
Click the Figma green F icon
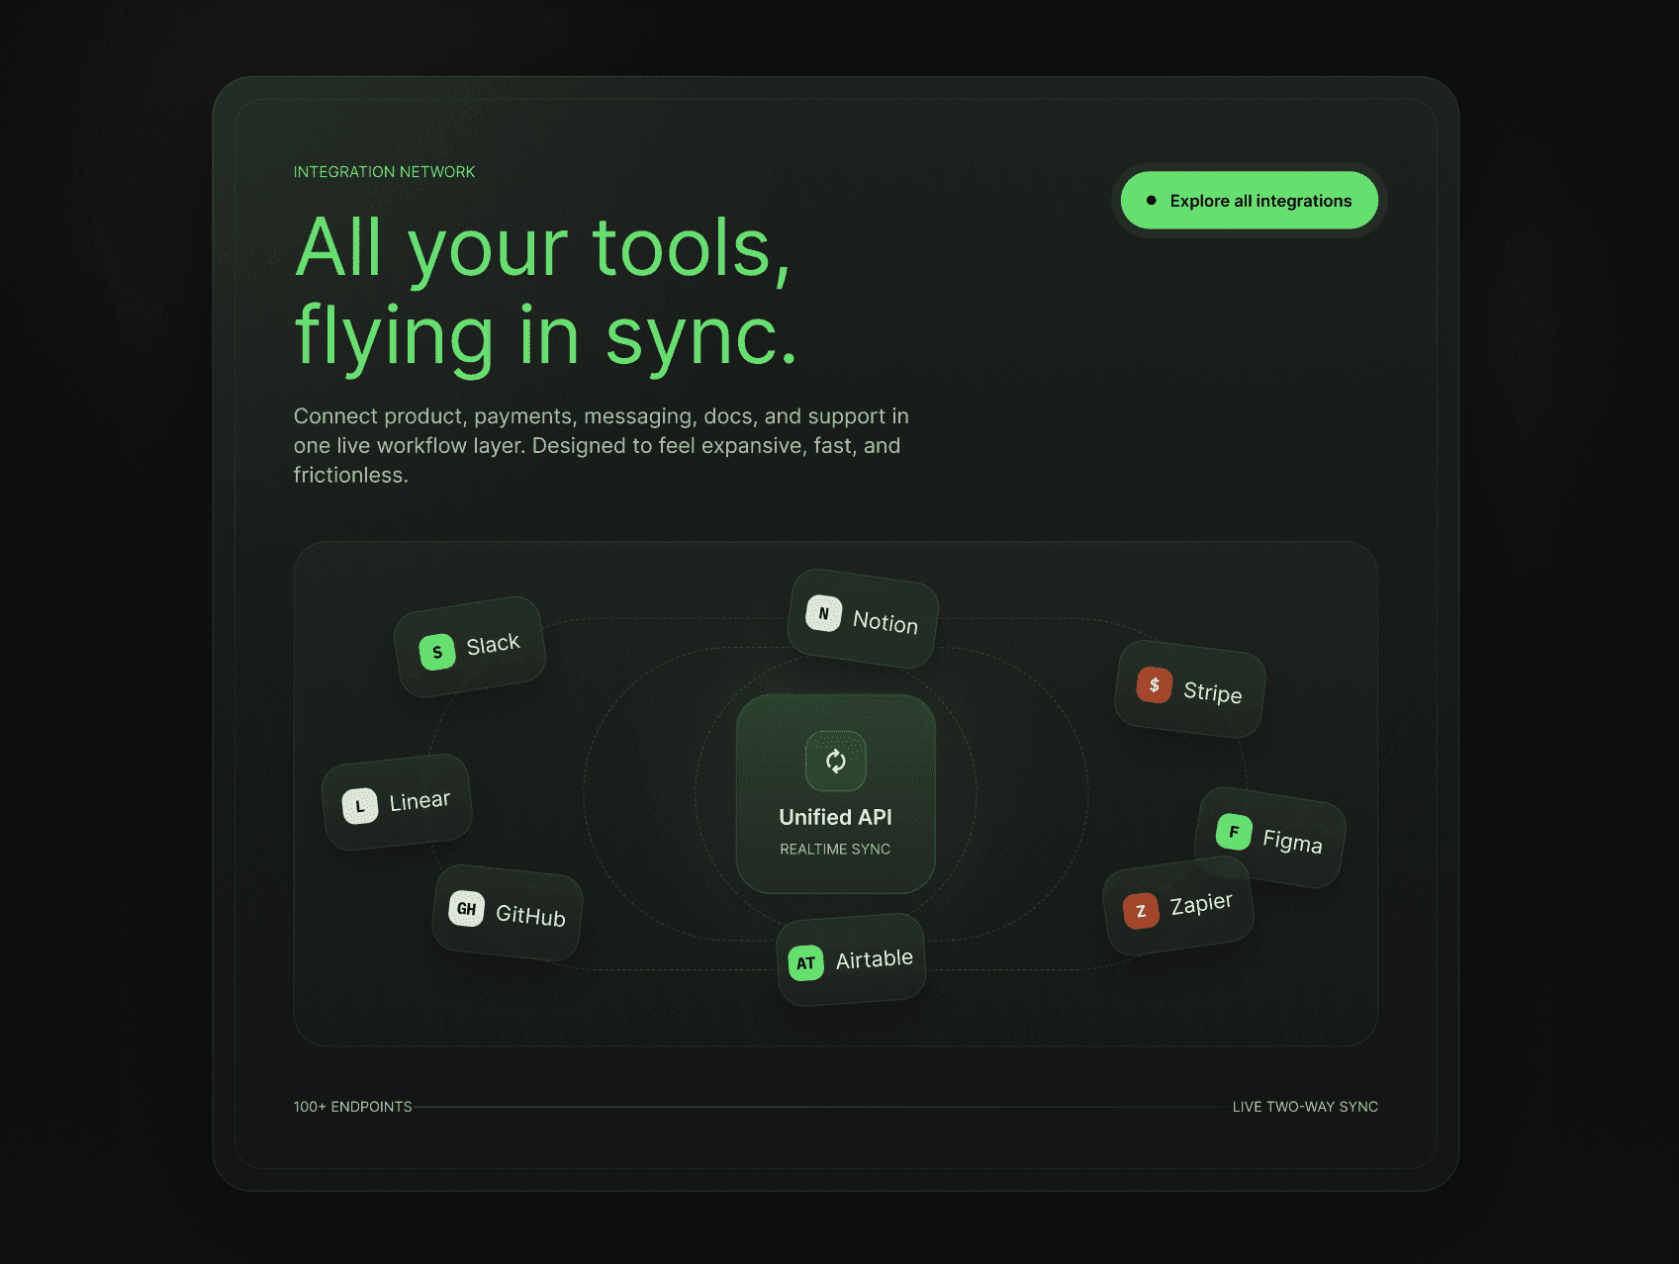point(1234,832)
